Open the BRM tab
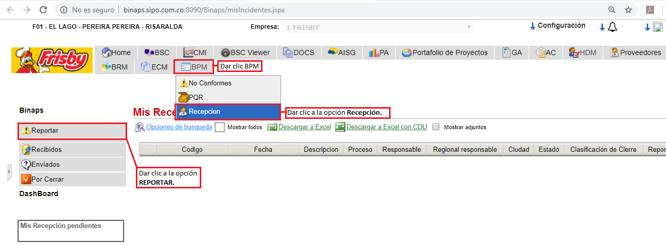 click(114, 67)
